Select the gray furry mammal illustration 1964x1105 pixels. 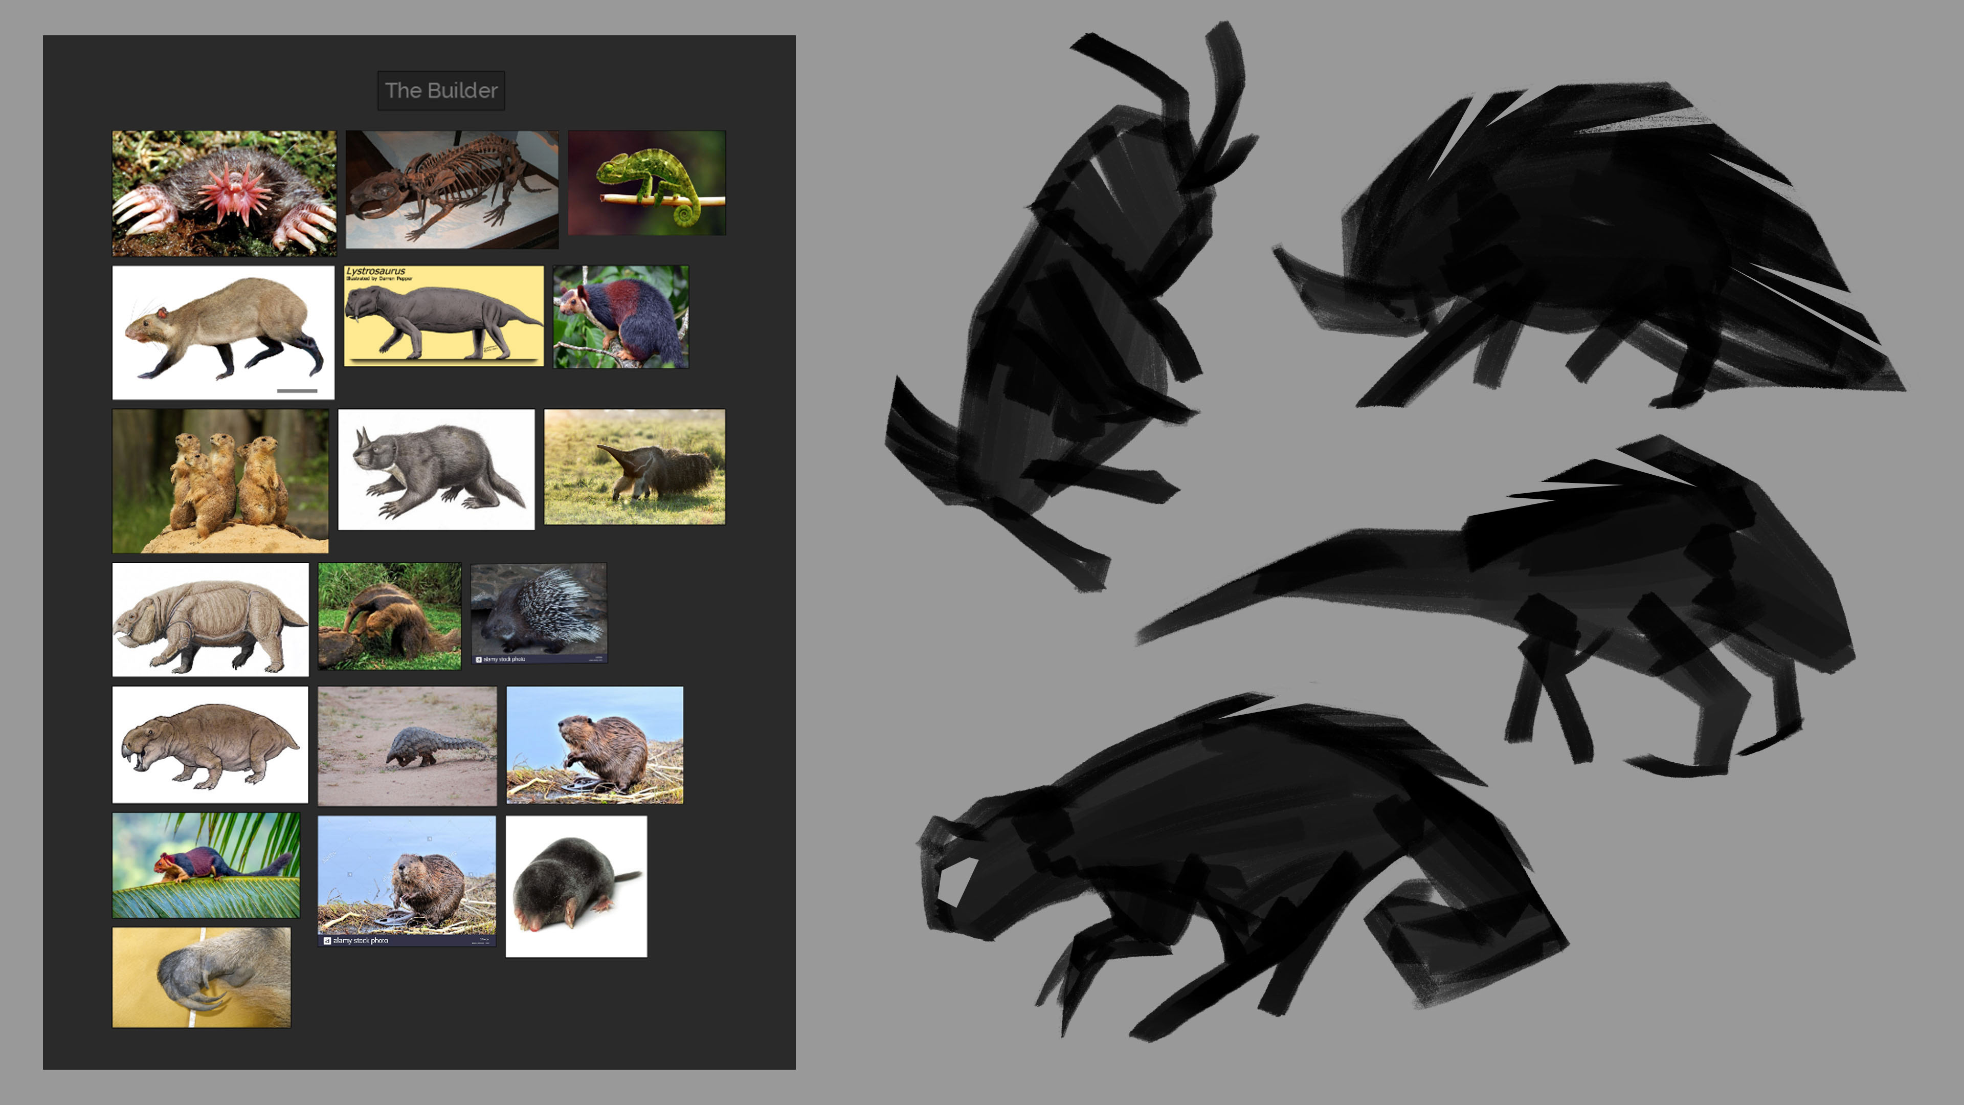click(436, 469)
